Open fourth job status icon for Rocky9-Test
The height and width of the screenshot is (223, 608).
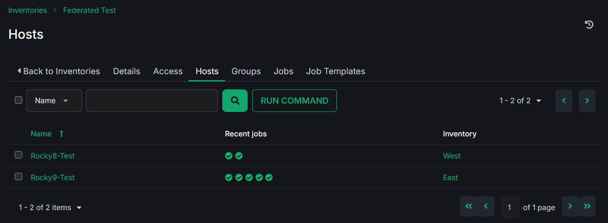point(259,177)
